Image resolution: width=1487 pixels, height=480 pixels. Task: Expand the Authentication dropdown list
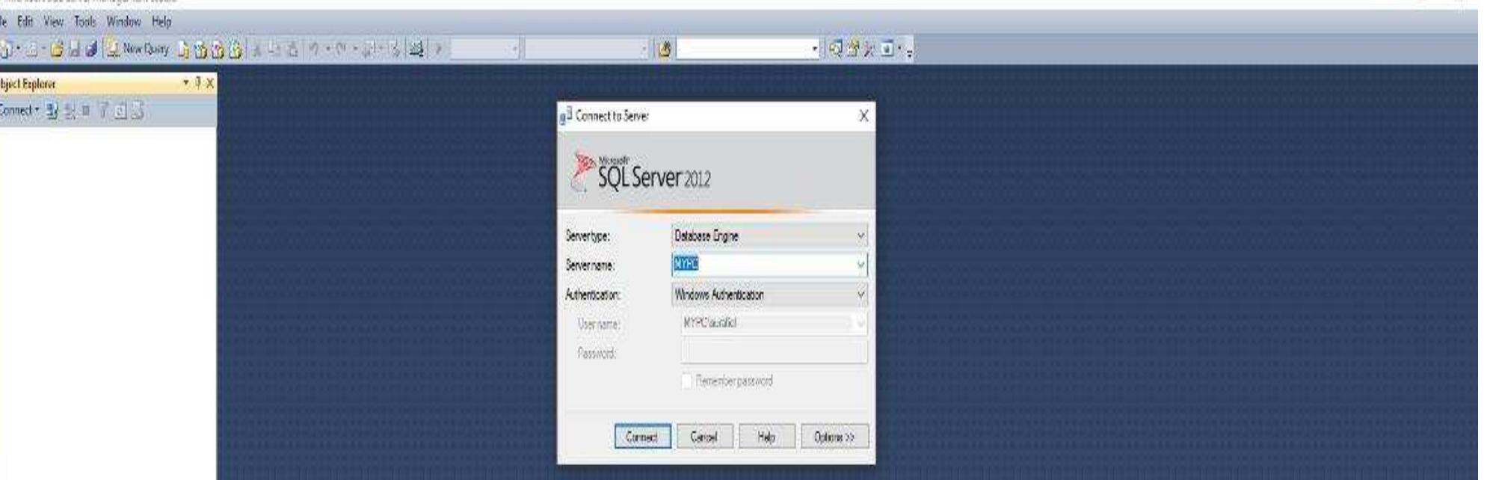(x=861, y=295)
